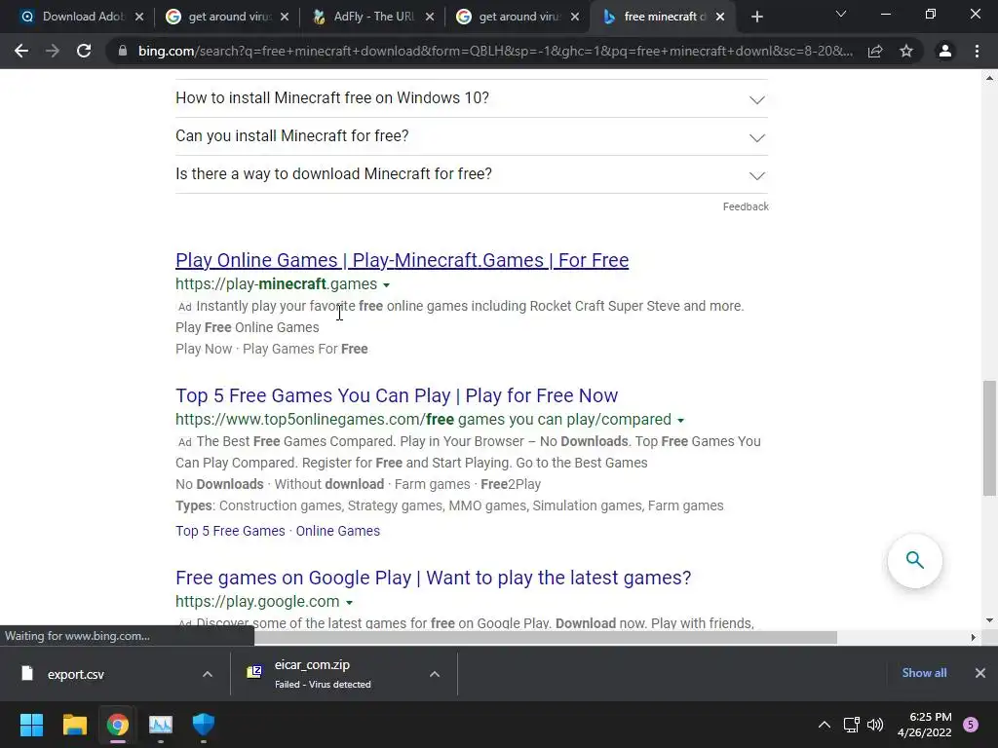This screenshot has width=998, height=748.
Task: Click the horizontal scrollbar right arrow
Action: (973, 637)
